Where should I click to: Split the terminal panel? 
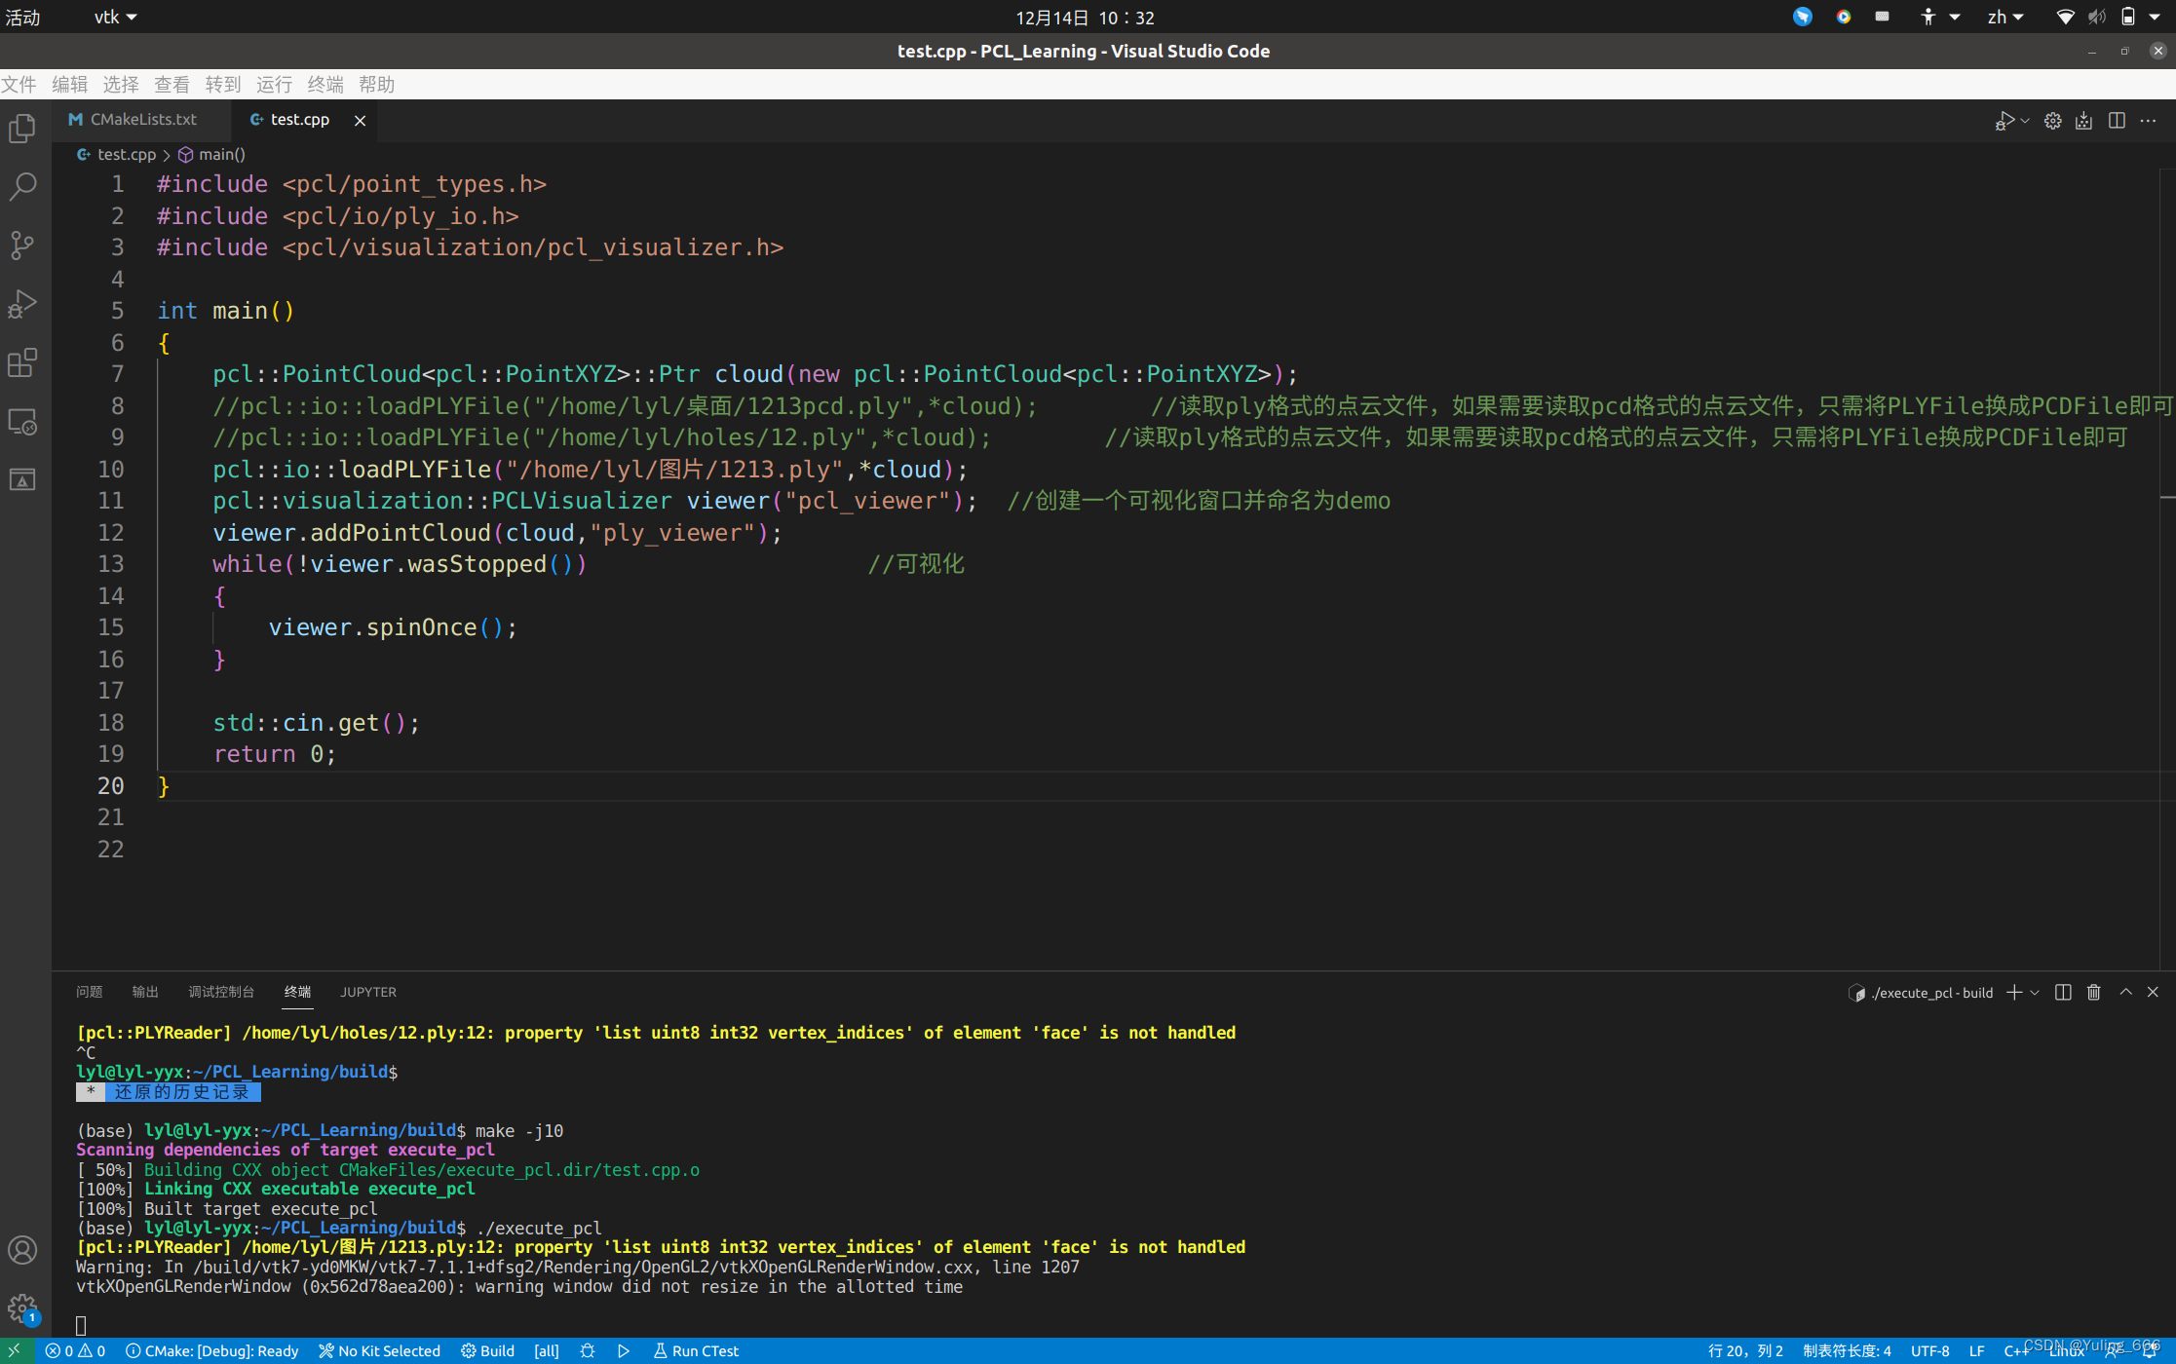[2062, 992]
